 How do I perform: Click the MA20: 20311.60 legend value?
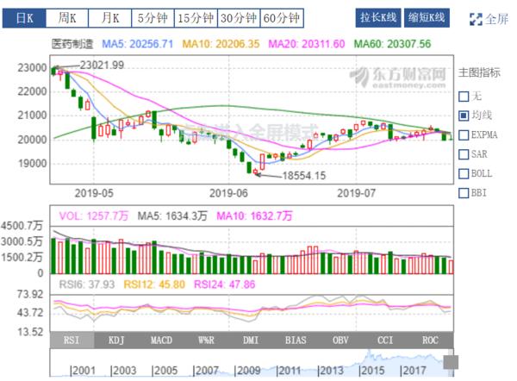307,44
